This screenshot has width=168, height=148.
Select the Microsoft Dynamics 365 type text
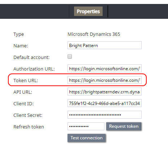tap(94, 34)
